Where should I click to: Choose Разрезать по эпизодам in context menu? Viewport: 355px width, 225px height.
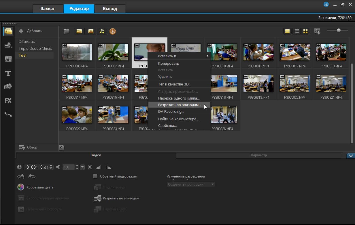pos(179,105)
